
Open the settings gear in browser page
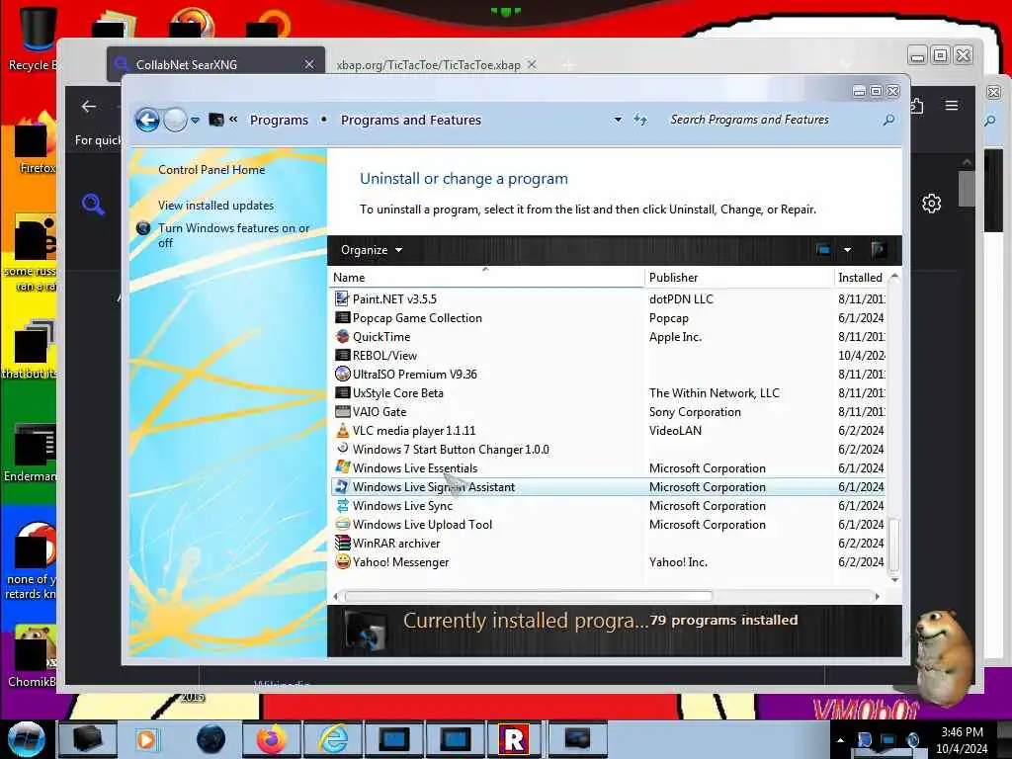pos(931,204)
